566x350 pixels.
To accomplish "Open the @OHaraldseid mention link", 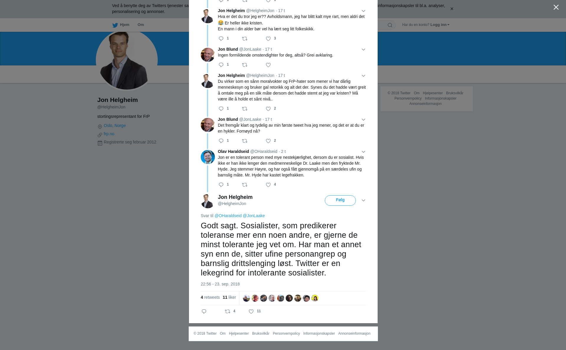I will [x=228, y=216].
